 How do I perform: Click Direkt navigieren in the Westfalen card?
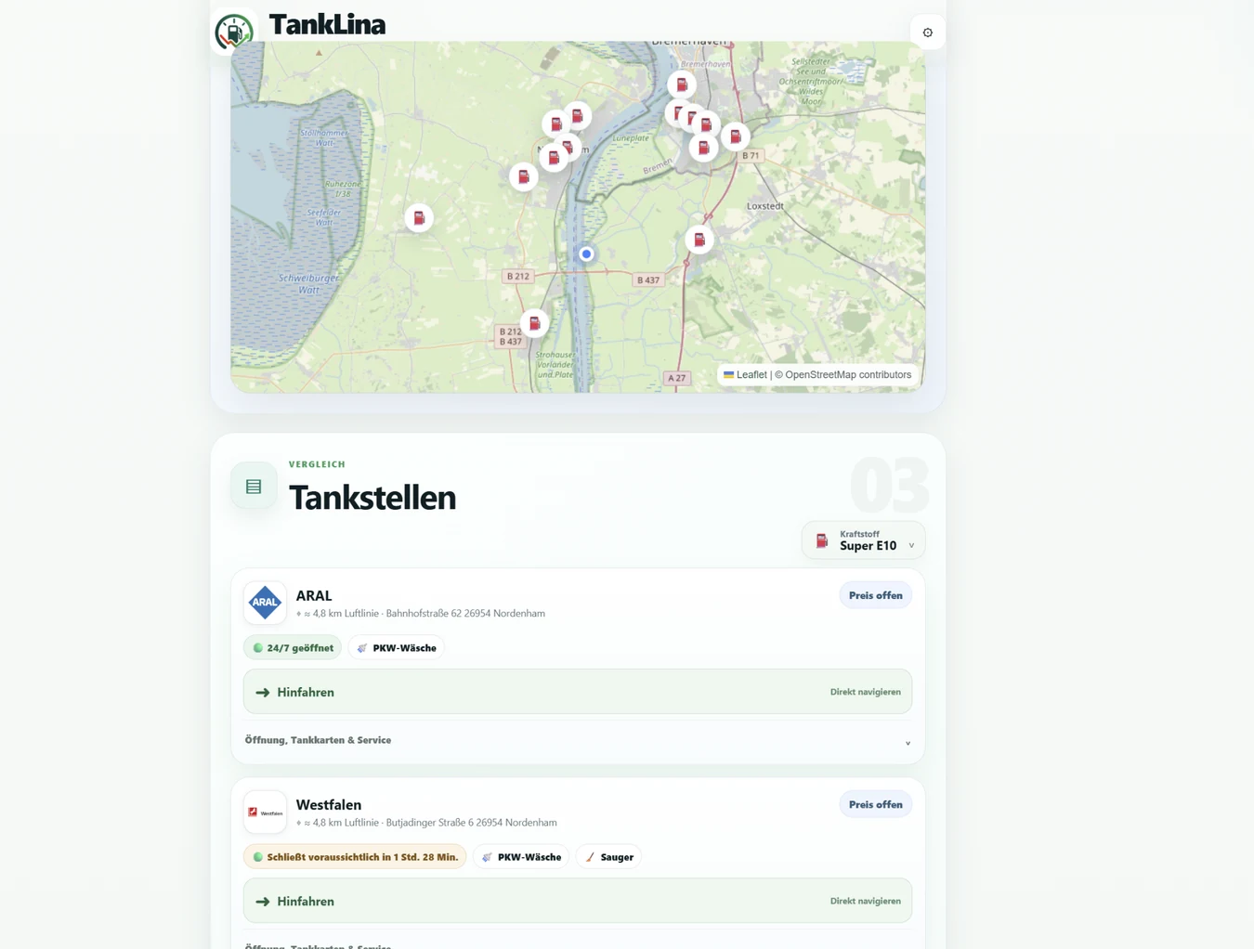click(x=865, y=901)
